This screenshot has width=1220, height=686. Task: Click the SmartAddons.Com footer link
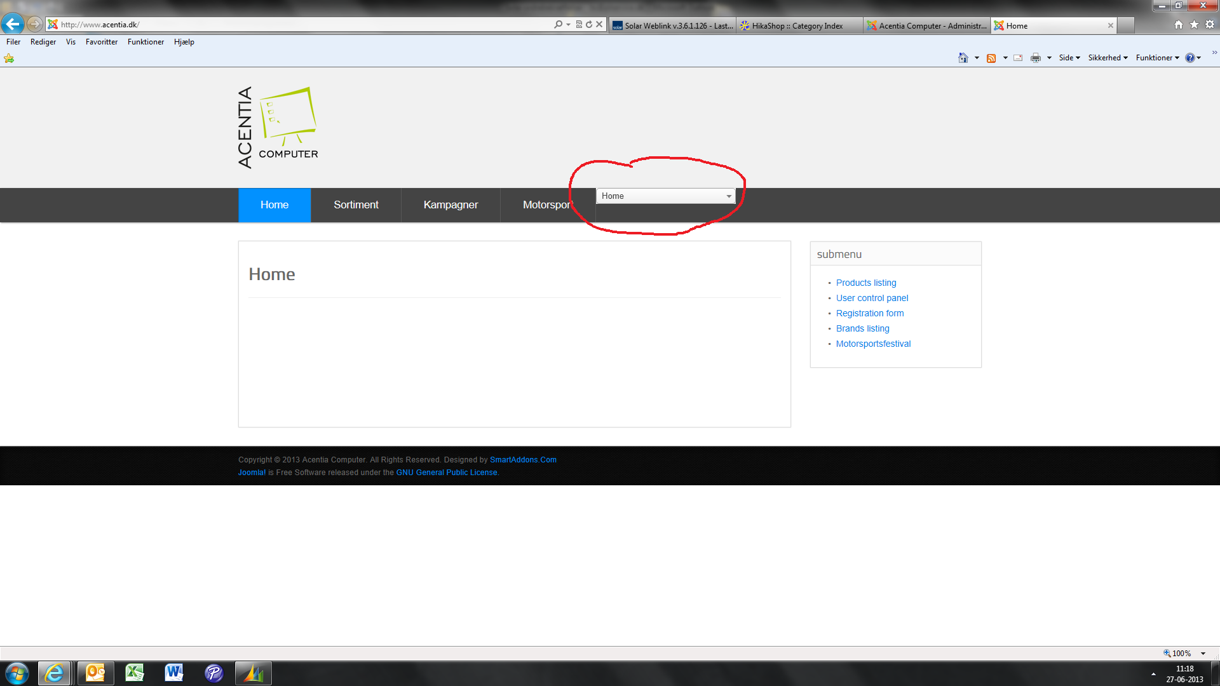click(x=523, y=460)
